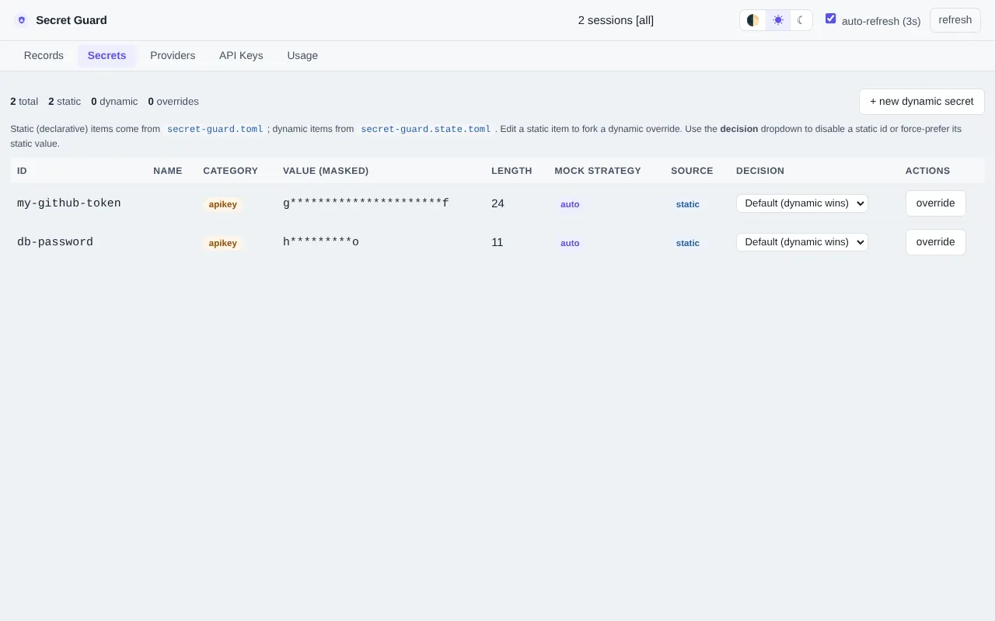
Task: Switch to the light theme sun icon
Action: (778, 20)
